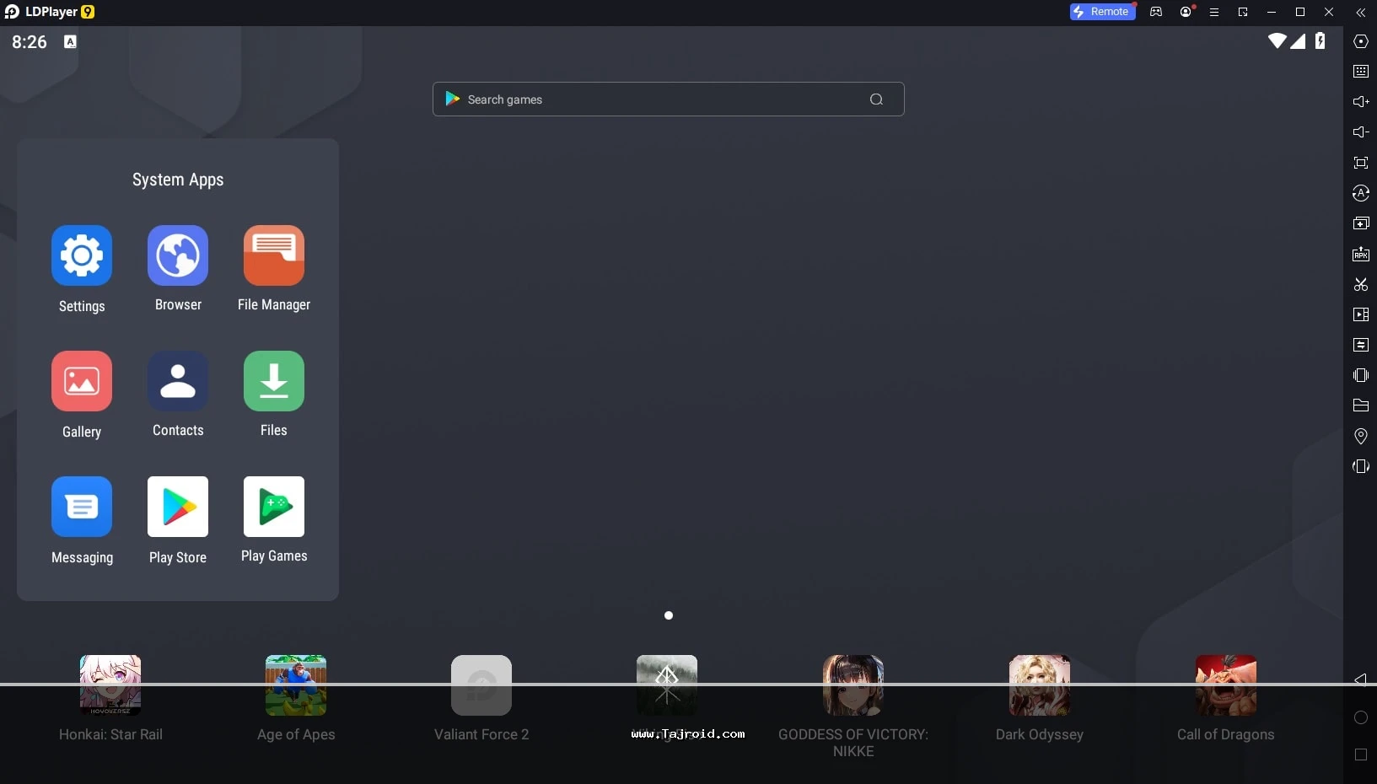Toggle rotate screen in the sidebar
The height and width of the screenshot is (784, 1377).
[1360, 466]
